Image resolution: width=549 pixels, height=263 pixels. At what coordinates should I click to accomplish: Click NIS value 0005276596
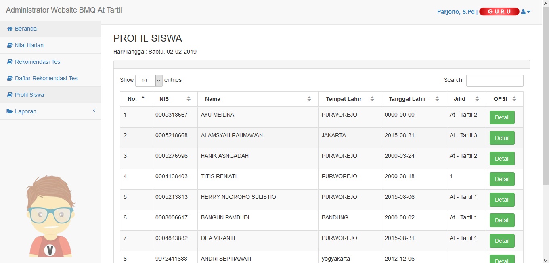pos(172,156)
